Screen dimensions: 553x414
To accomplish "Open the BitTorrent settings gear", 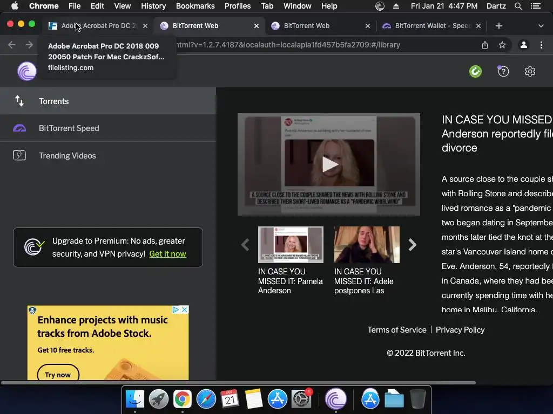I will (530, 72).
